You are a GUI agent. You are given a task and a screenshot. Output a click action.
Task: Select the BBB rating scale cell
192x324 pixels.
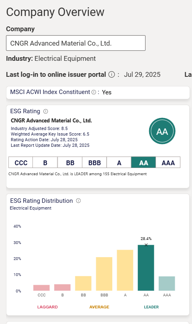[x=95, y=162]
